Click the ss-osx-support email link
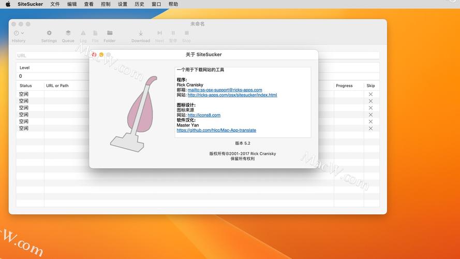This screenshot has height=259, width=460. (225, 90)
